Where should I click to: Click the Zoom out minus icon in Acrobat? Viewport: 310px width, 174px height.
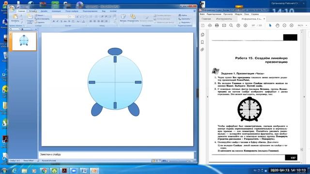pyautogui.click(x=284, y=26)
